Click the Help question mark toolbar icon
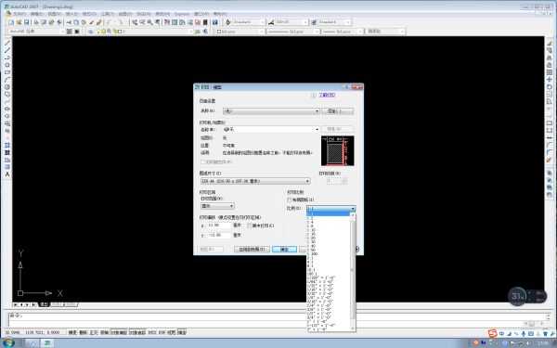 click(x=215, y=22)
